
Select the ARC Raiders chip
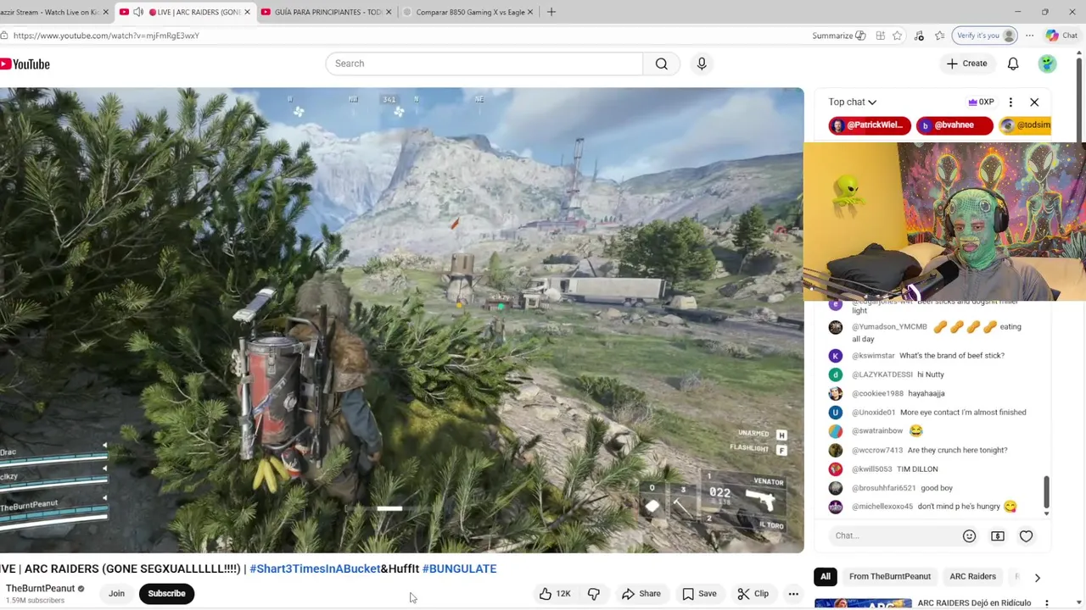pos(972,576)
